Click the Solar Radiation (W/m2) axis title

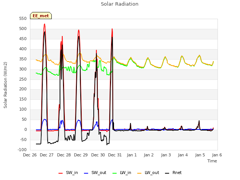[5, 85]
